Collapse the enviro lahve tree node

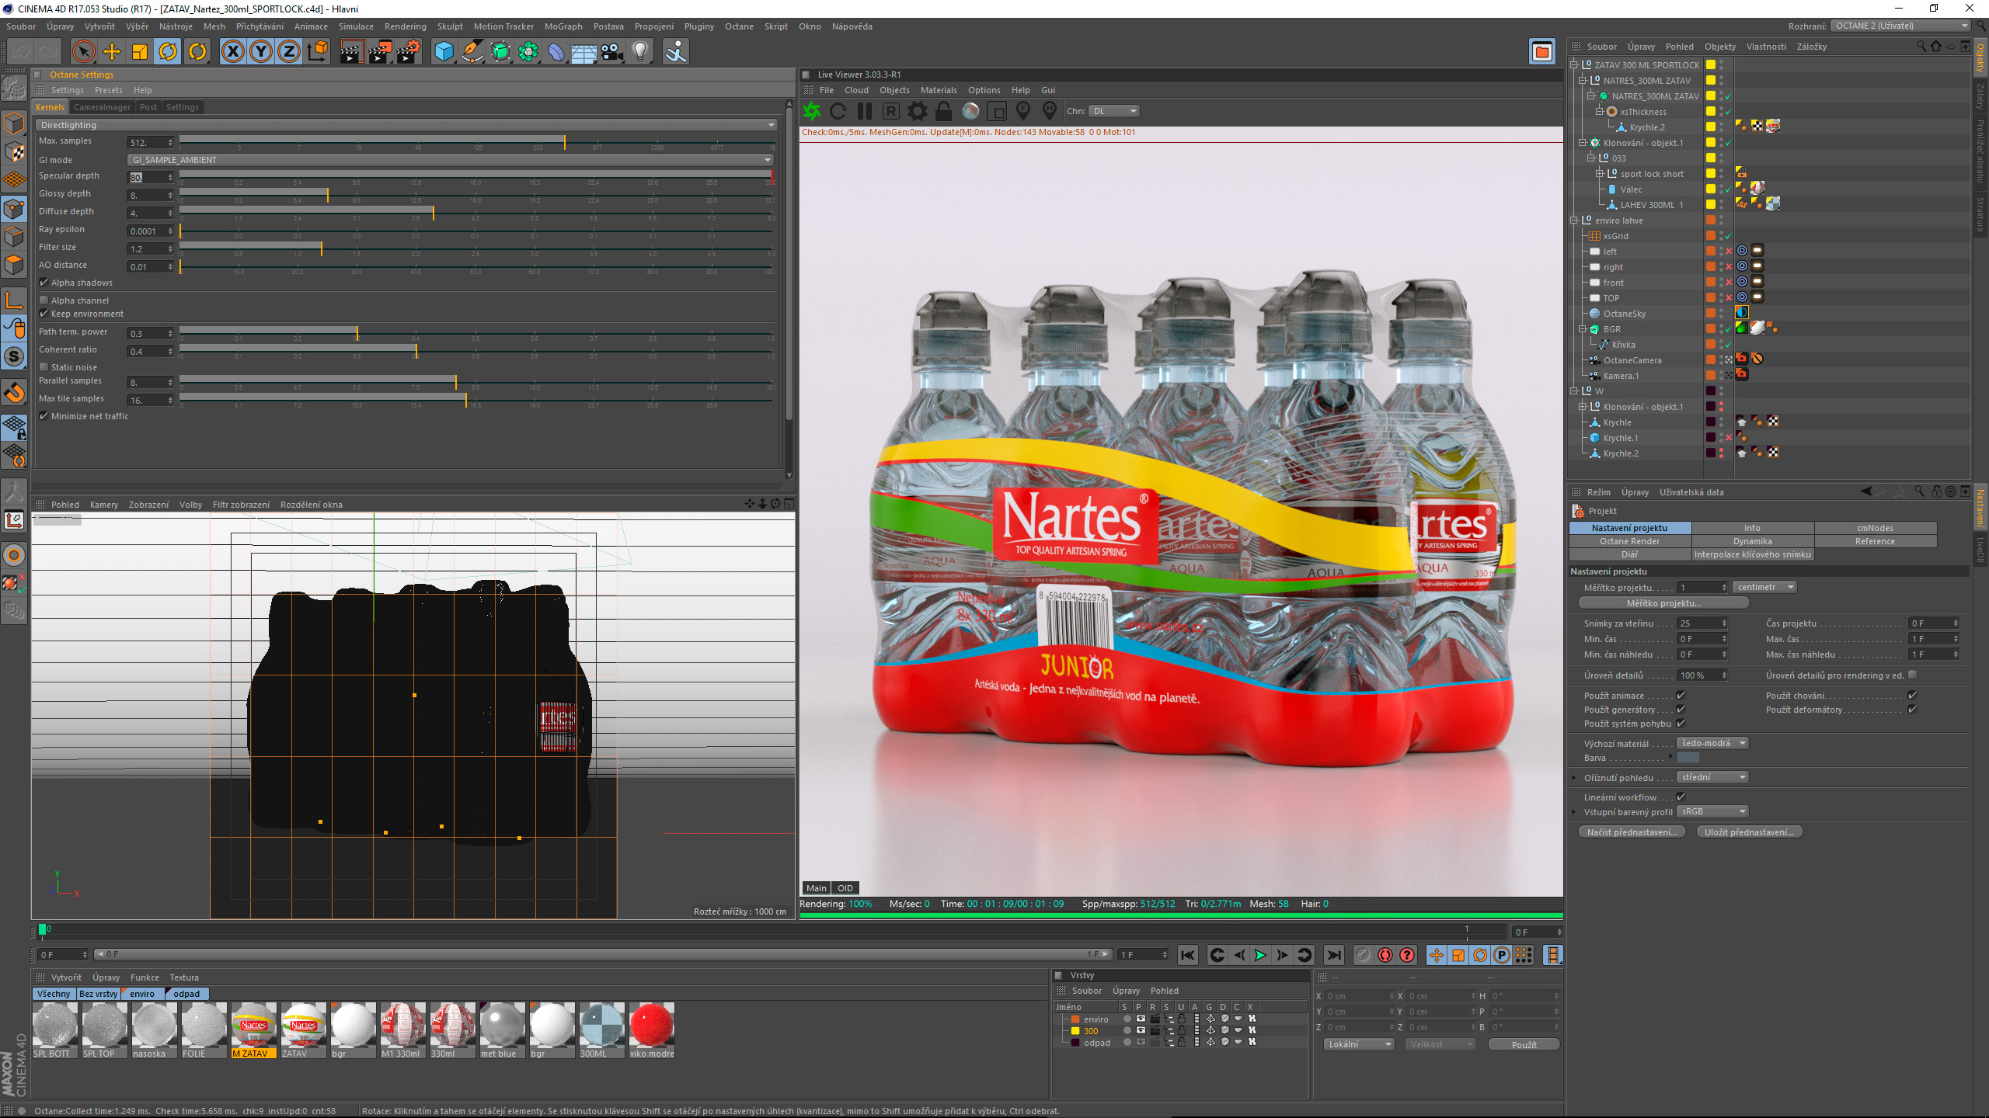point(1574,220)
